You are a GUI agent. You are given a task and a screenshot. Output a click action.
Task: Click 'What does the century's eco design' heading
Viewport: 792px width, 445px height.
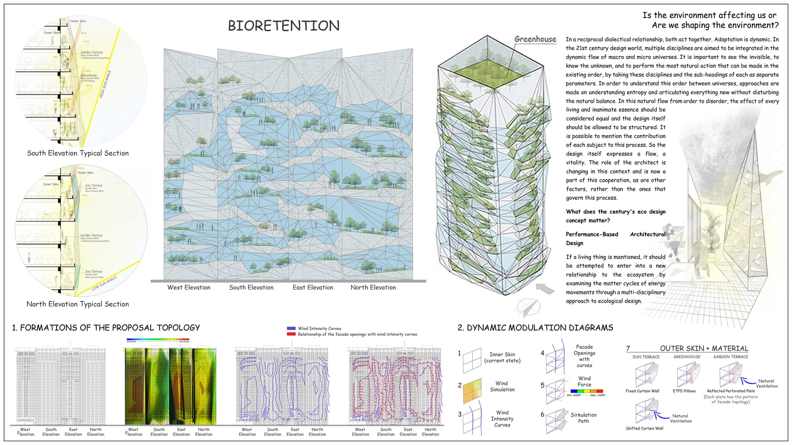click(616, 212)
